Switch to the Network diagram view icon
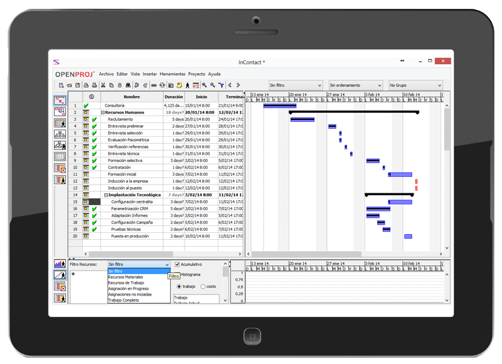 point(60,111)
